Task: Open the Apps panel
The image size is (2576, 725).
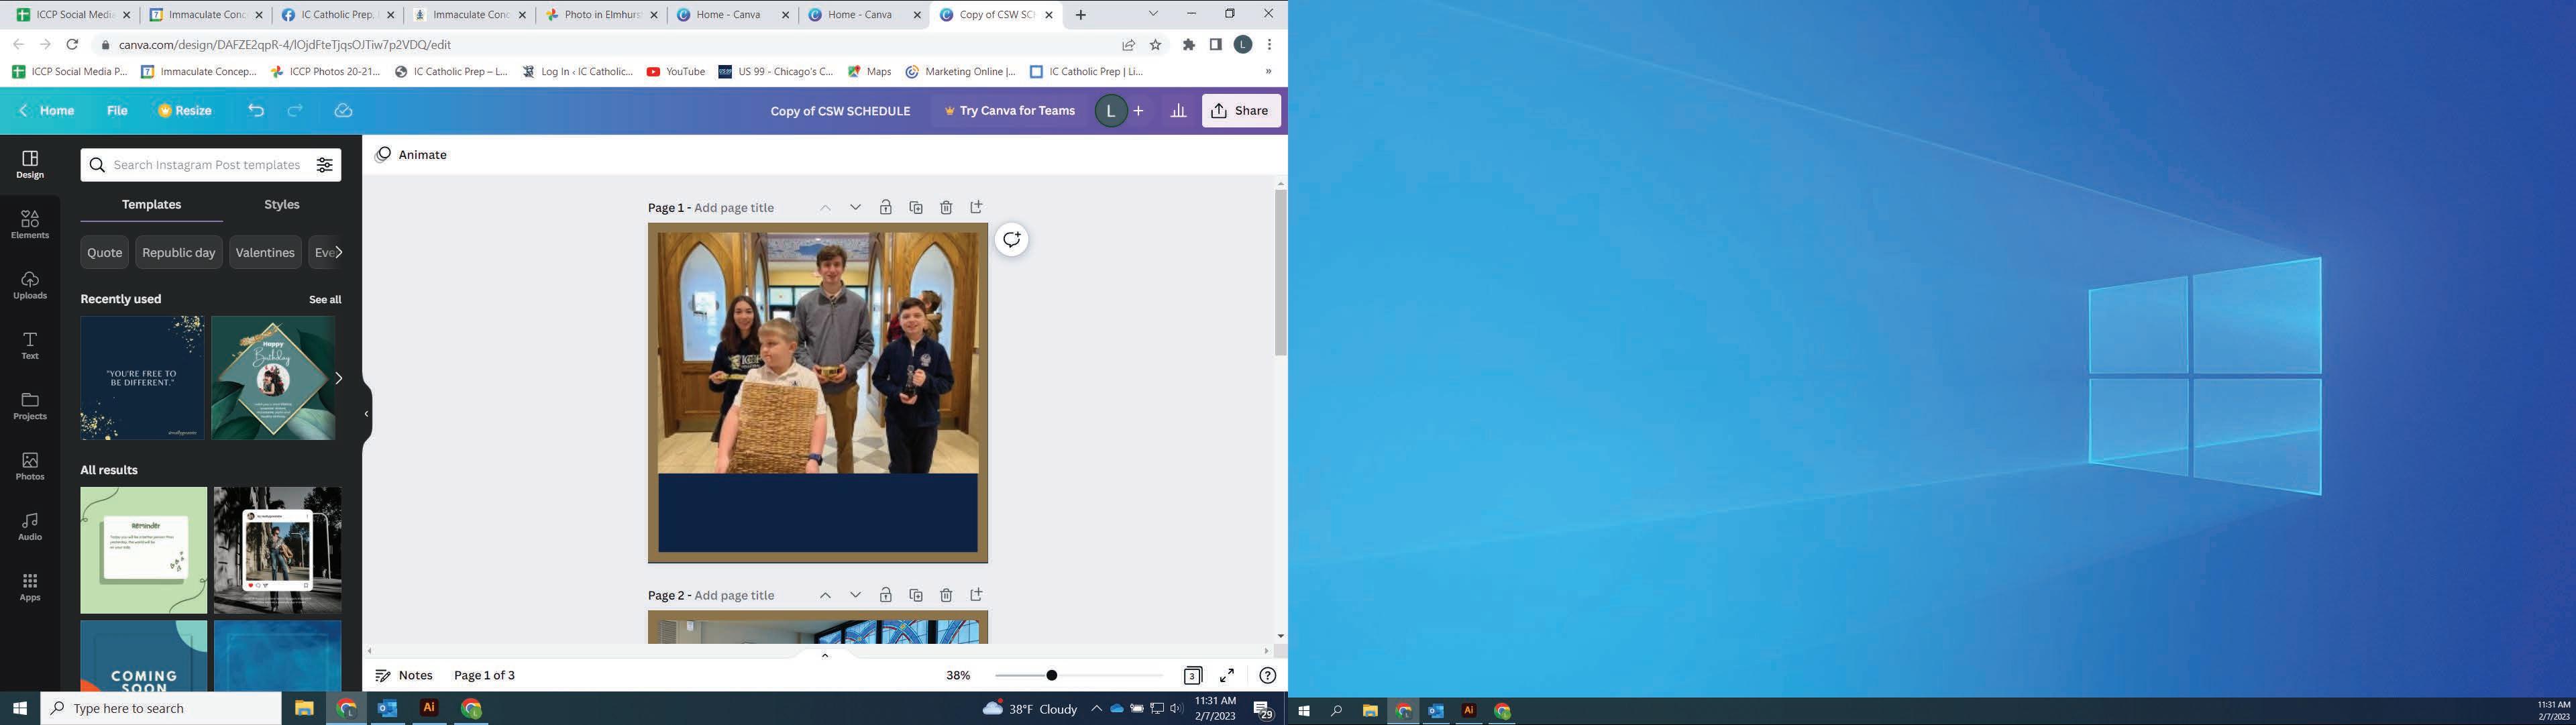Action: [x=29, y=586]
